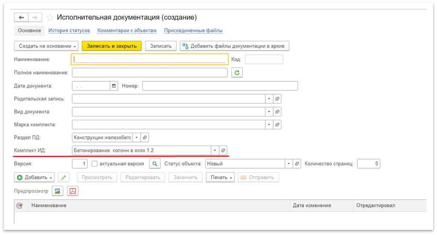Click 'Добавить файлы документации в архив'

(x=235, y=46)
